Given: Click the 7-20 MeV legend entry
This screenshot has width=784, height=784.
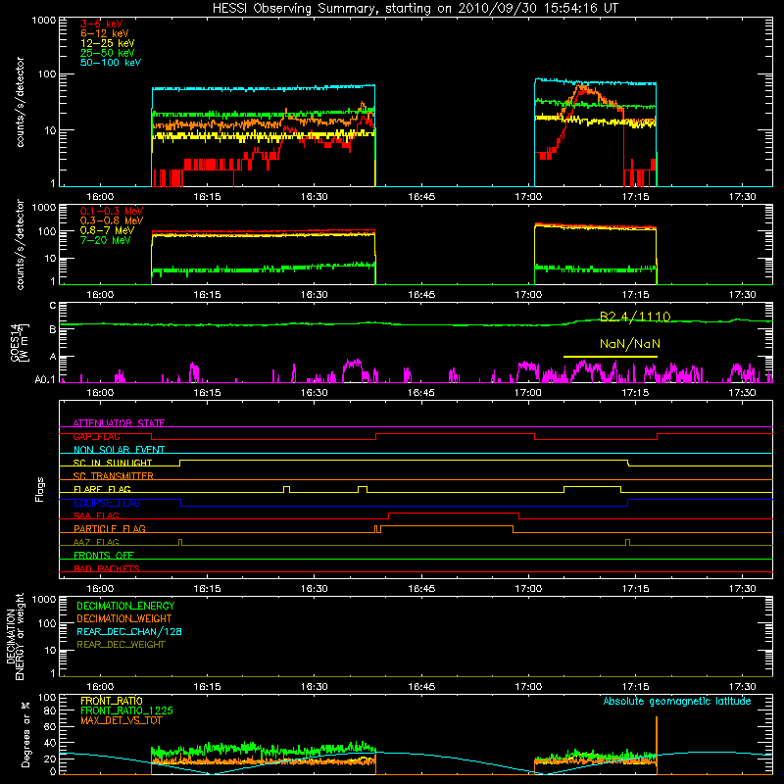Looking at the screenshot, I should (x=106, y=240).
